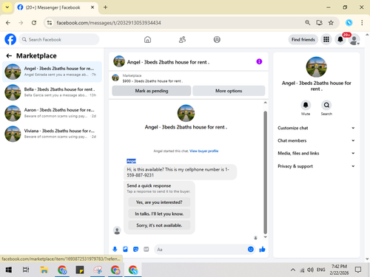Record a voice clip with the microphone
Viewport: 370px width, 277px height.
click(115, 249)
